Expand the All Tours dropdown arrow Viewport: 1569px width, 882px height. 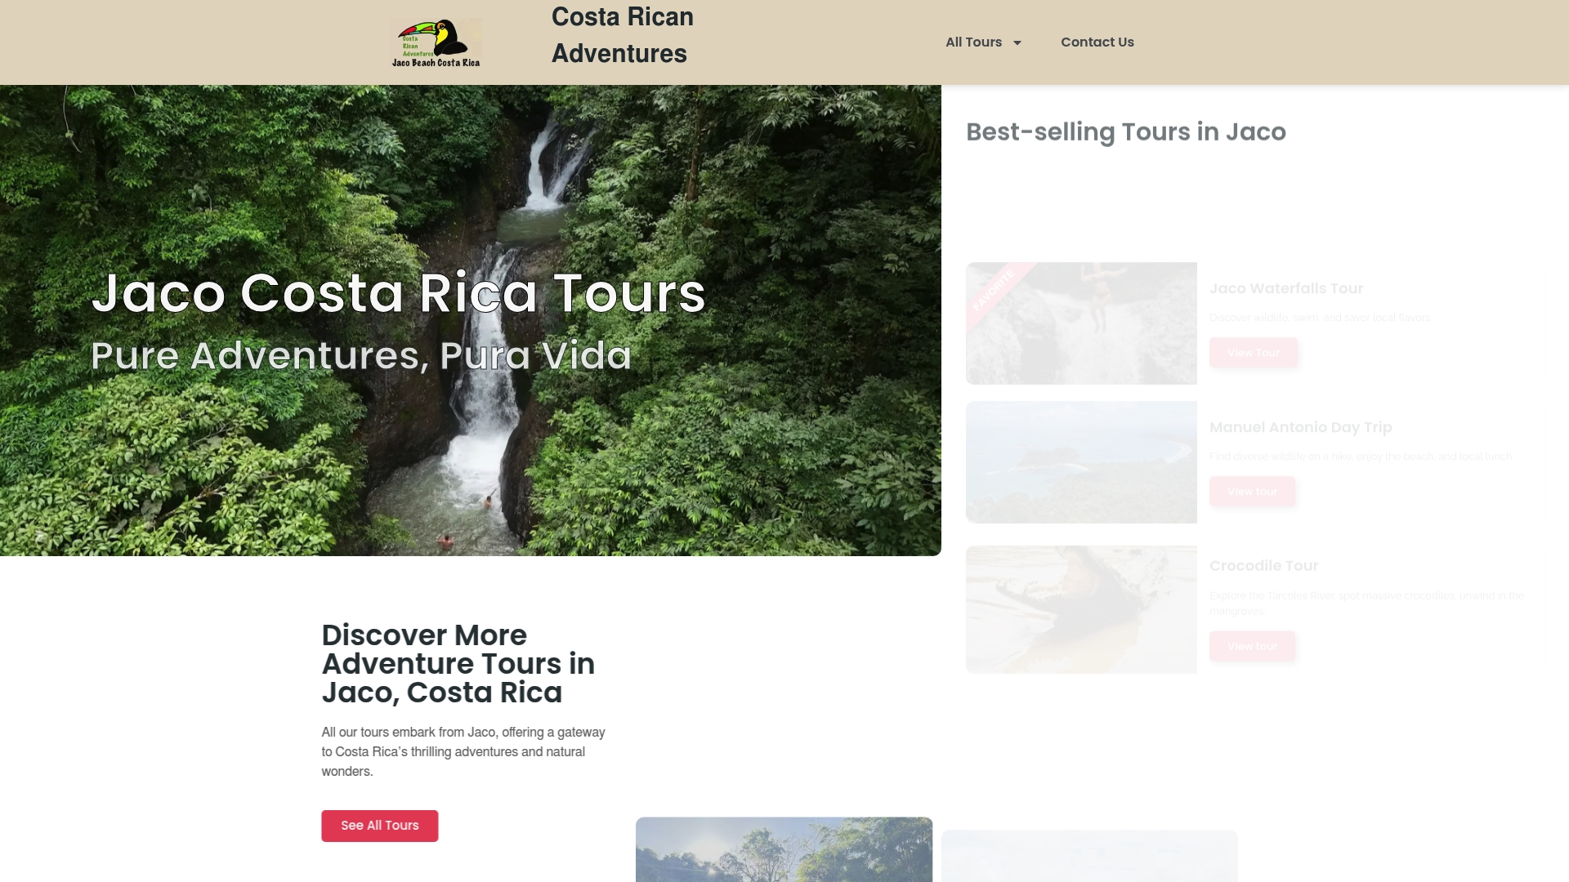(1017, 43)
